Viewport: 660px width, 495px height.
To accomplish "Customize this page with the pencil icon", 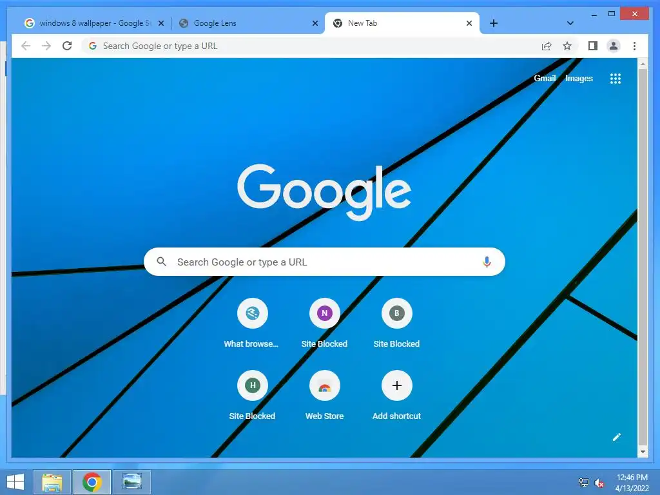I will click(616, 438).
